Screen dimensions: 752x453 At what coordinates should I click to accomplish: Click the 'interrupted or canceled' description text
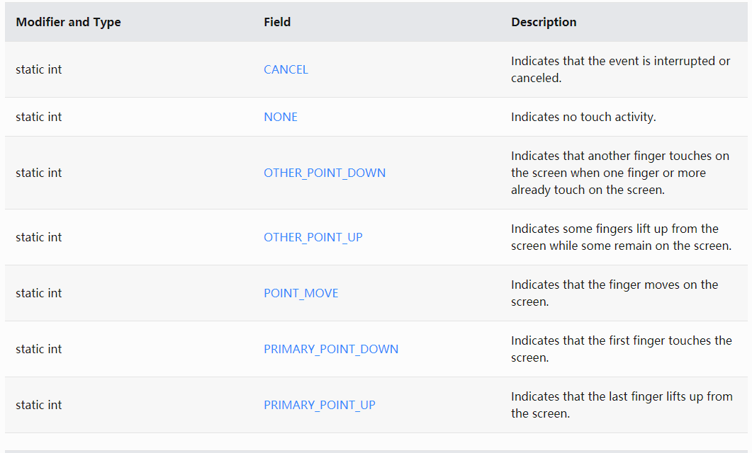pyautogui.click(x=620, y=69)
